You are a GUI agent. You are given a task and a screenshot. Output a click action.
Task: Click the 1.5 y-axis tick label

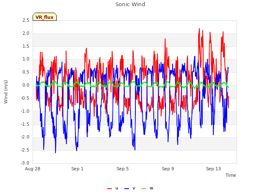pos(26,46)
